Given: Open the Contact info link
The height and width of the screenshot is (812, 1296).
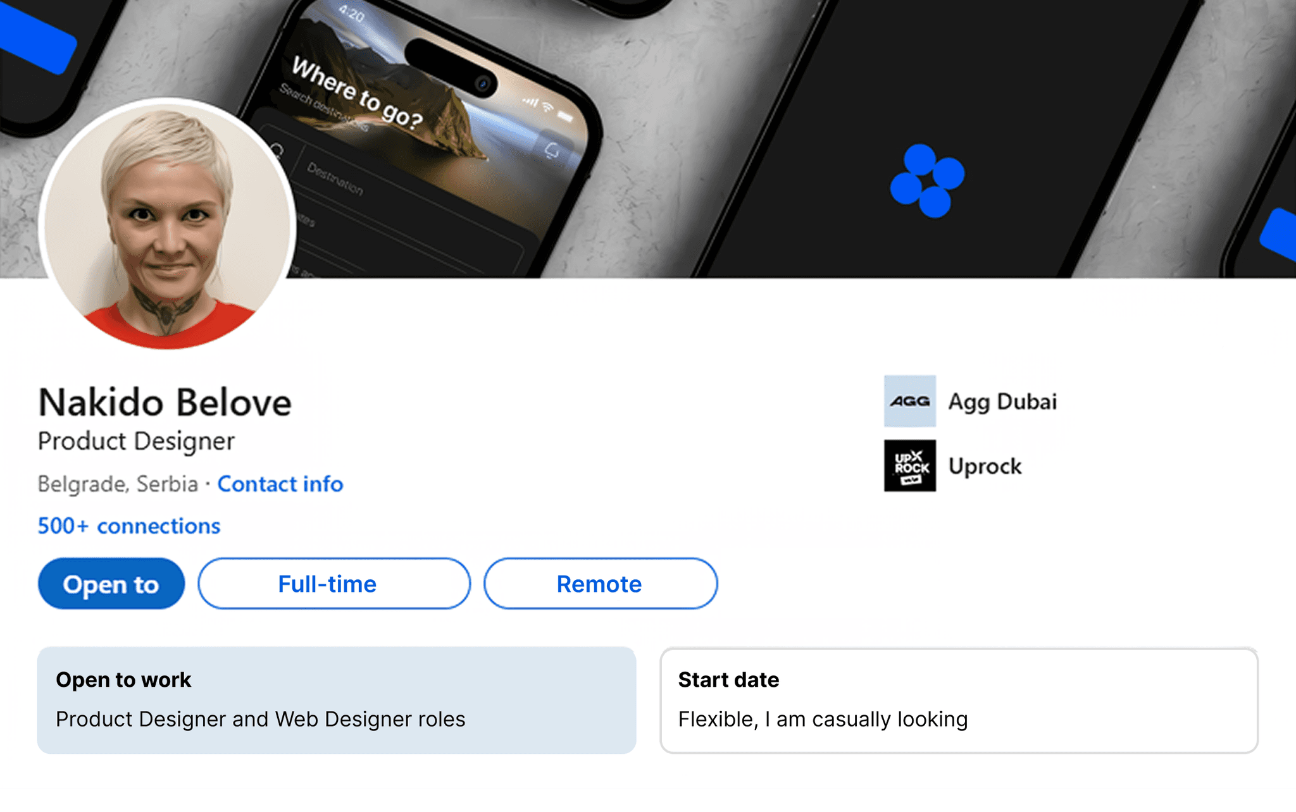Looking at the screenshot, I should coord(280,484).
